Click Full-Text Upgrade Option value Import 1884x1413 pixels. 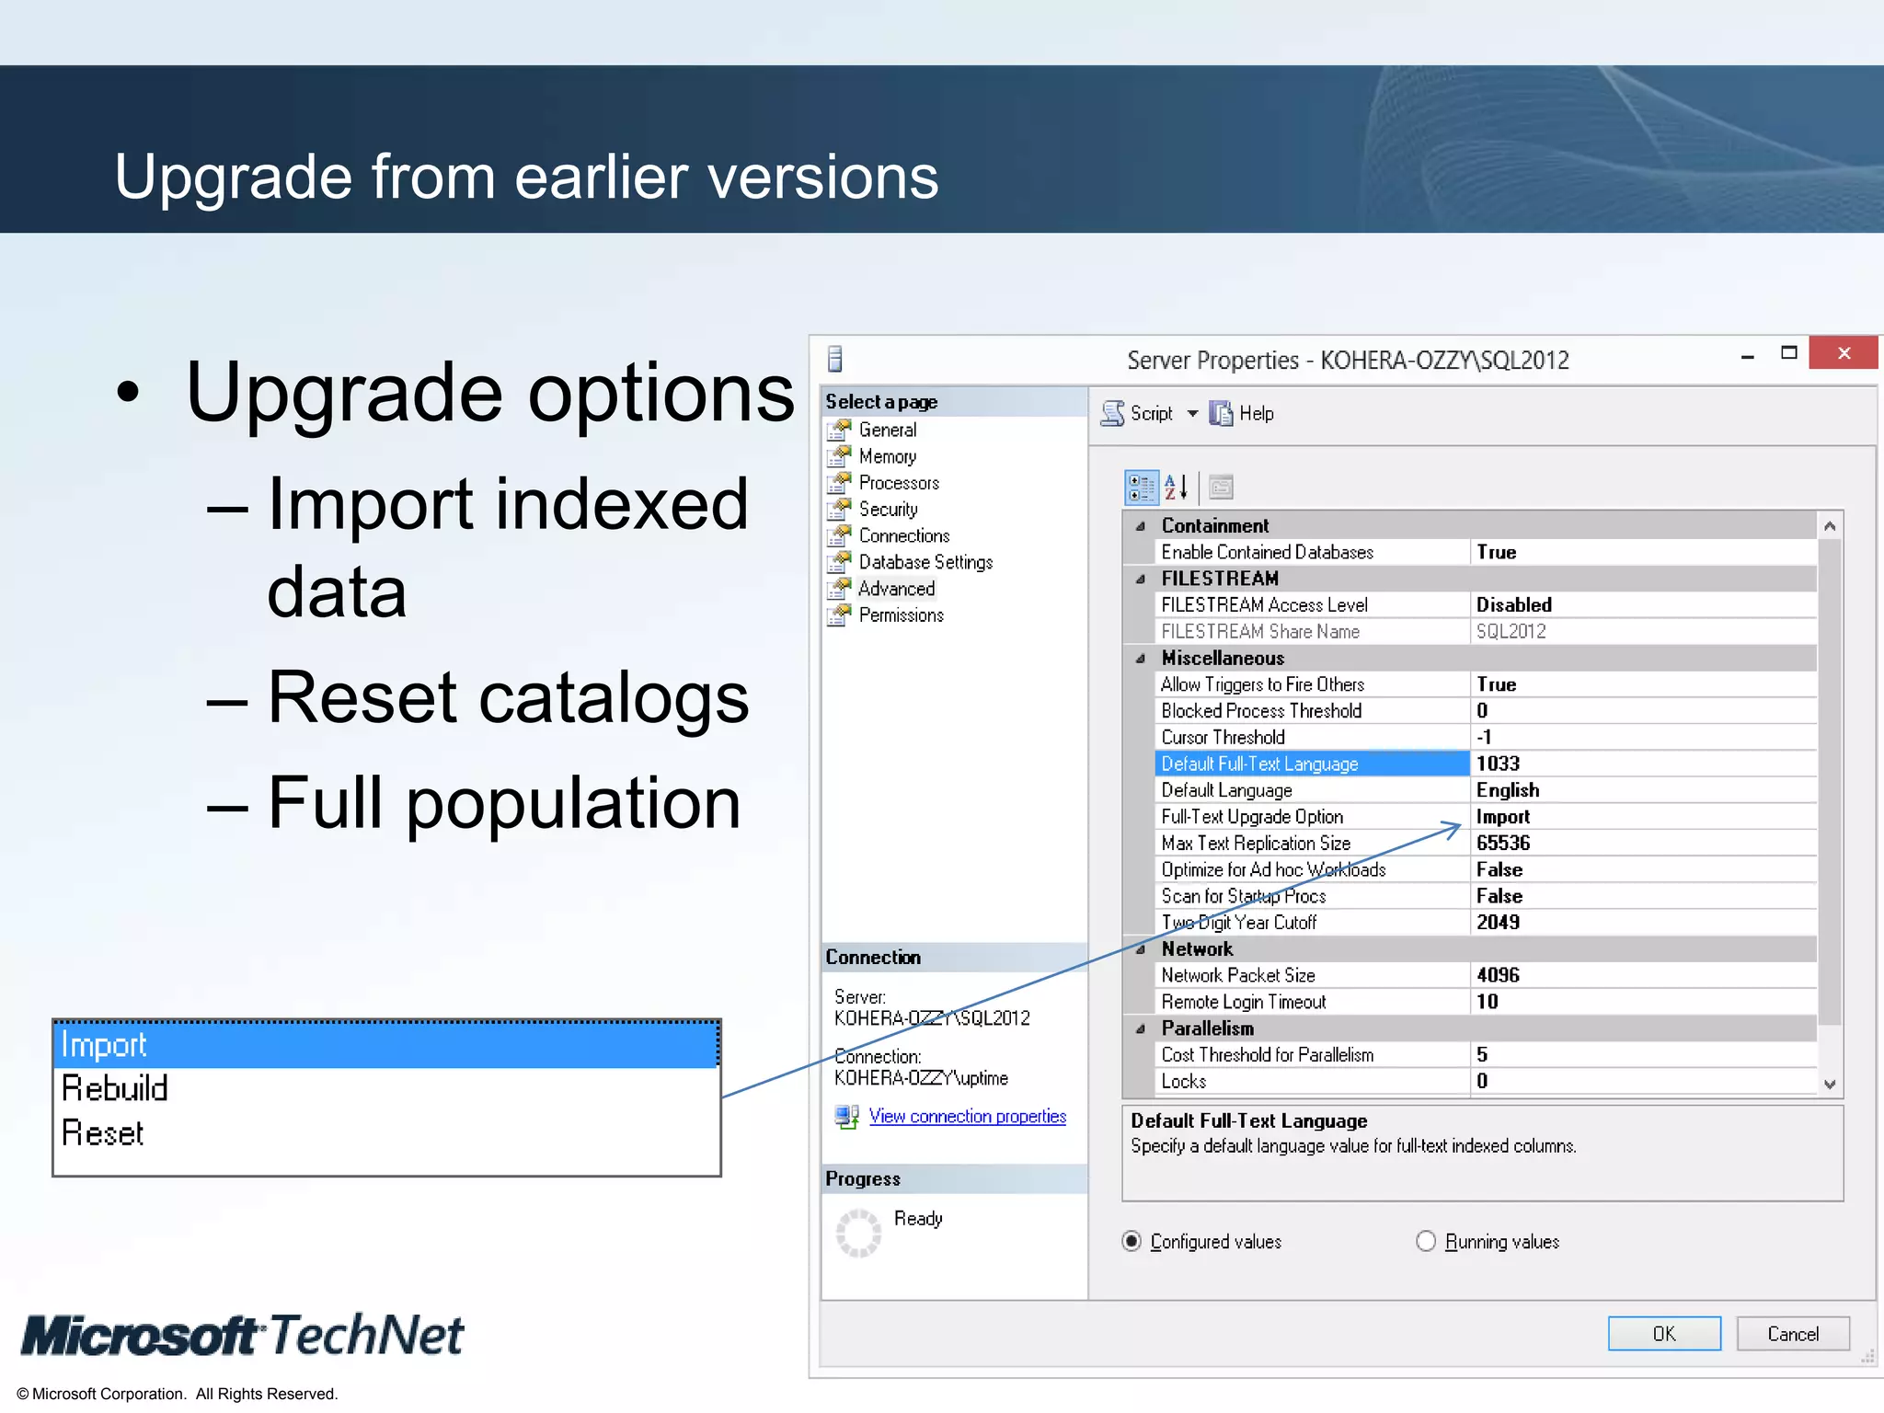click(x=1644, y=817)
